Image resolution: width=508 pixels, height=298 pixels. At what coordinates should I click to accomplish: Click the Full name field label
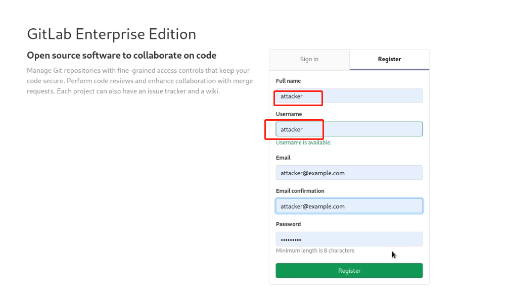[x=289, y=81]
